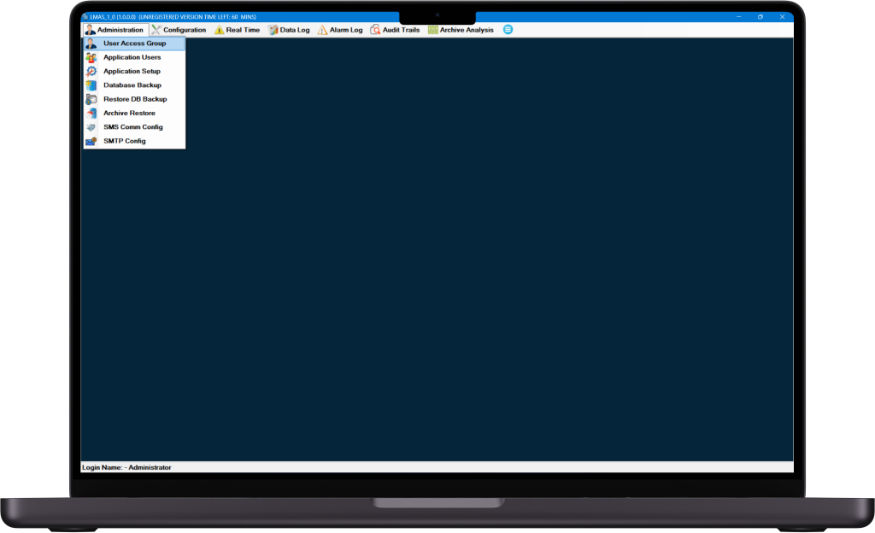Image resolution: width=875 pixels, height=533 pixels.
Task: Click the round blue icon after Archive Analysis
Action: point(508,30)
